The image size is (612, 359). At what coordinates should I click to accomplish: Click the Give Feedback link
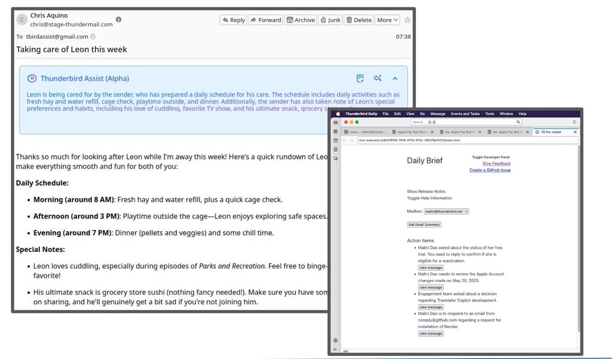tap(496, 164)
